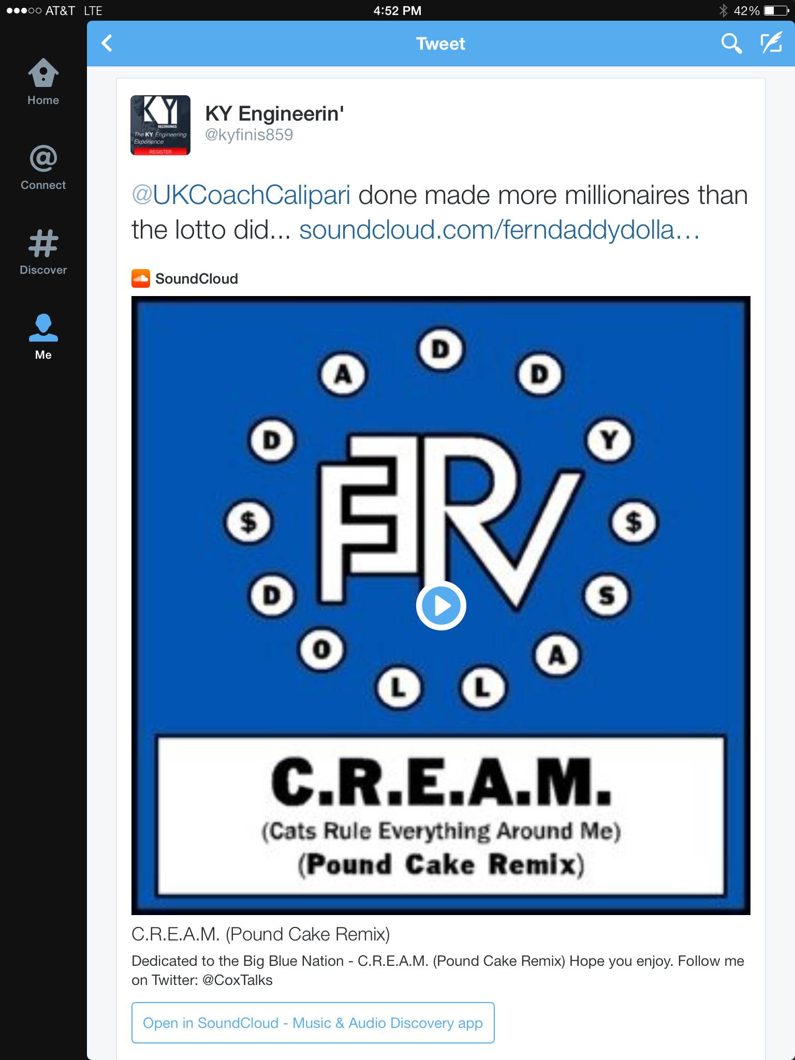Open the soundcloud.com/ferndaddydolla link
This screenshot has height=1060, width=795.
coord(499,230)
